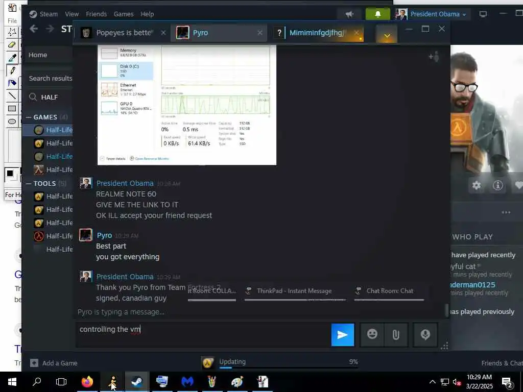The height and width of the screenshot is (392, 523).
Task: Open the President Obama account dropdown
Action: pos(438,14)
